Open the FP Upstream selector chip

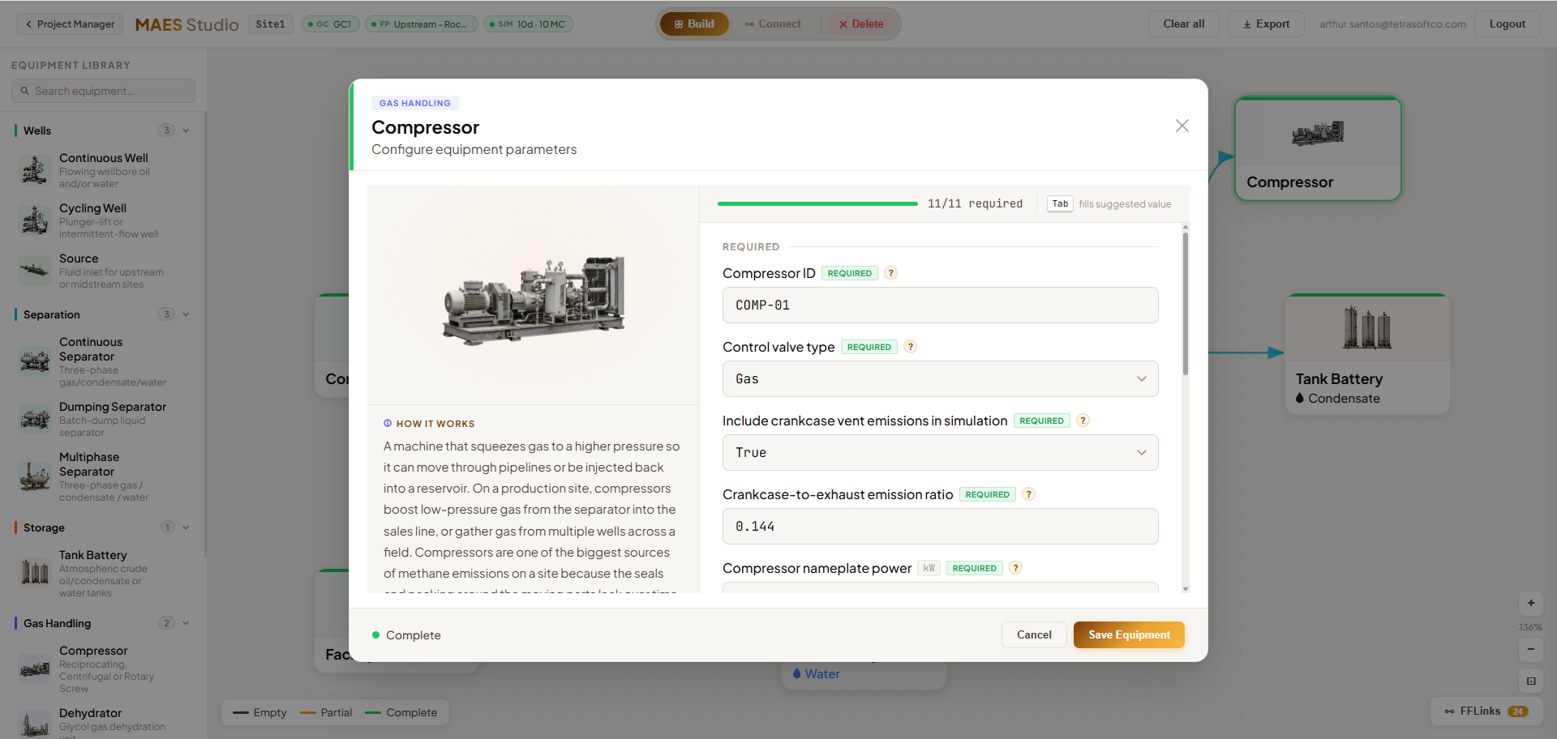(421, 24)
